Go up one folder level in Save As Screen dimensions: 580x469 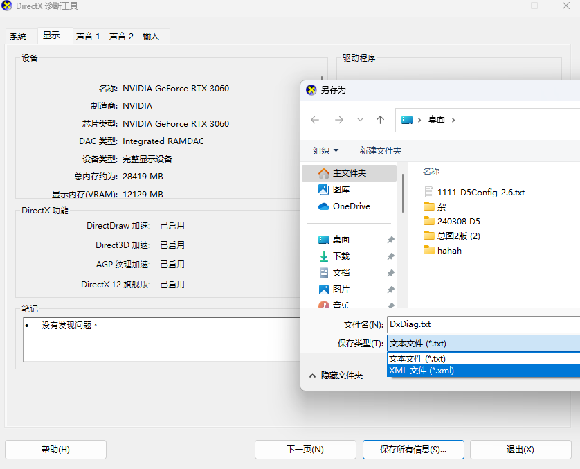tap(380, 120)
